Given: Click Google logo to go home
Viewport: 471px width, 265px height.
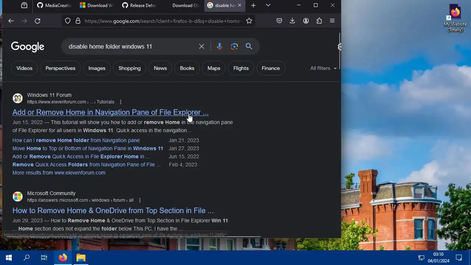Looking at the screenshot, I should 28,47.
